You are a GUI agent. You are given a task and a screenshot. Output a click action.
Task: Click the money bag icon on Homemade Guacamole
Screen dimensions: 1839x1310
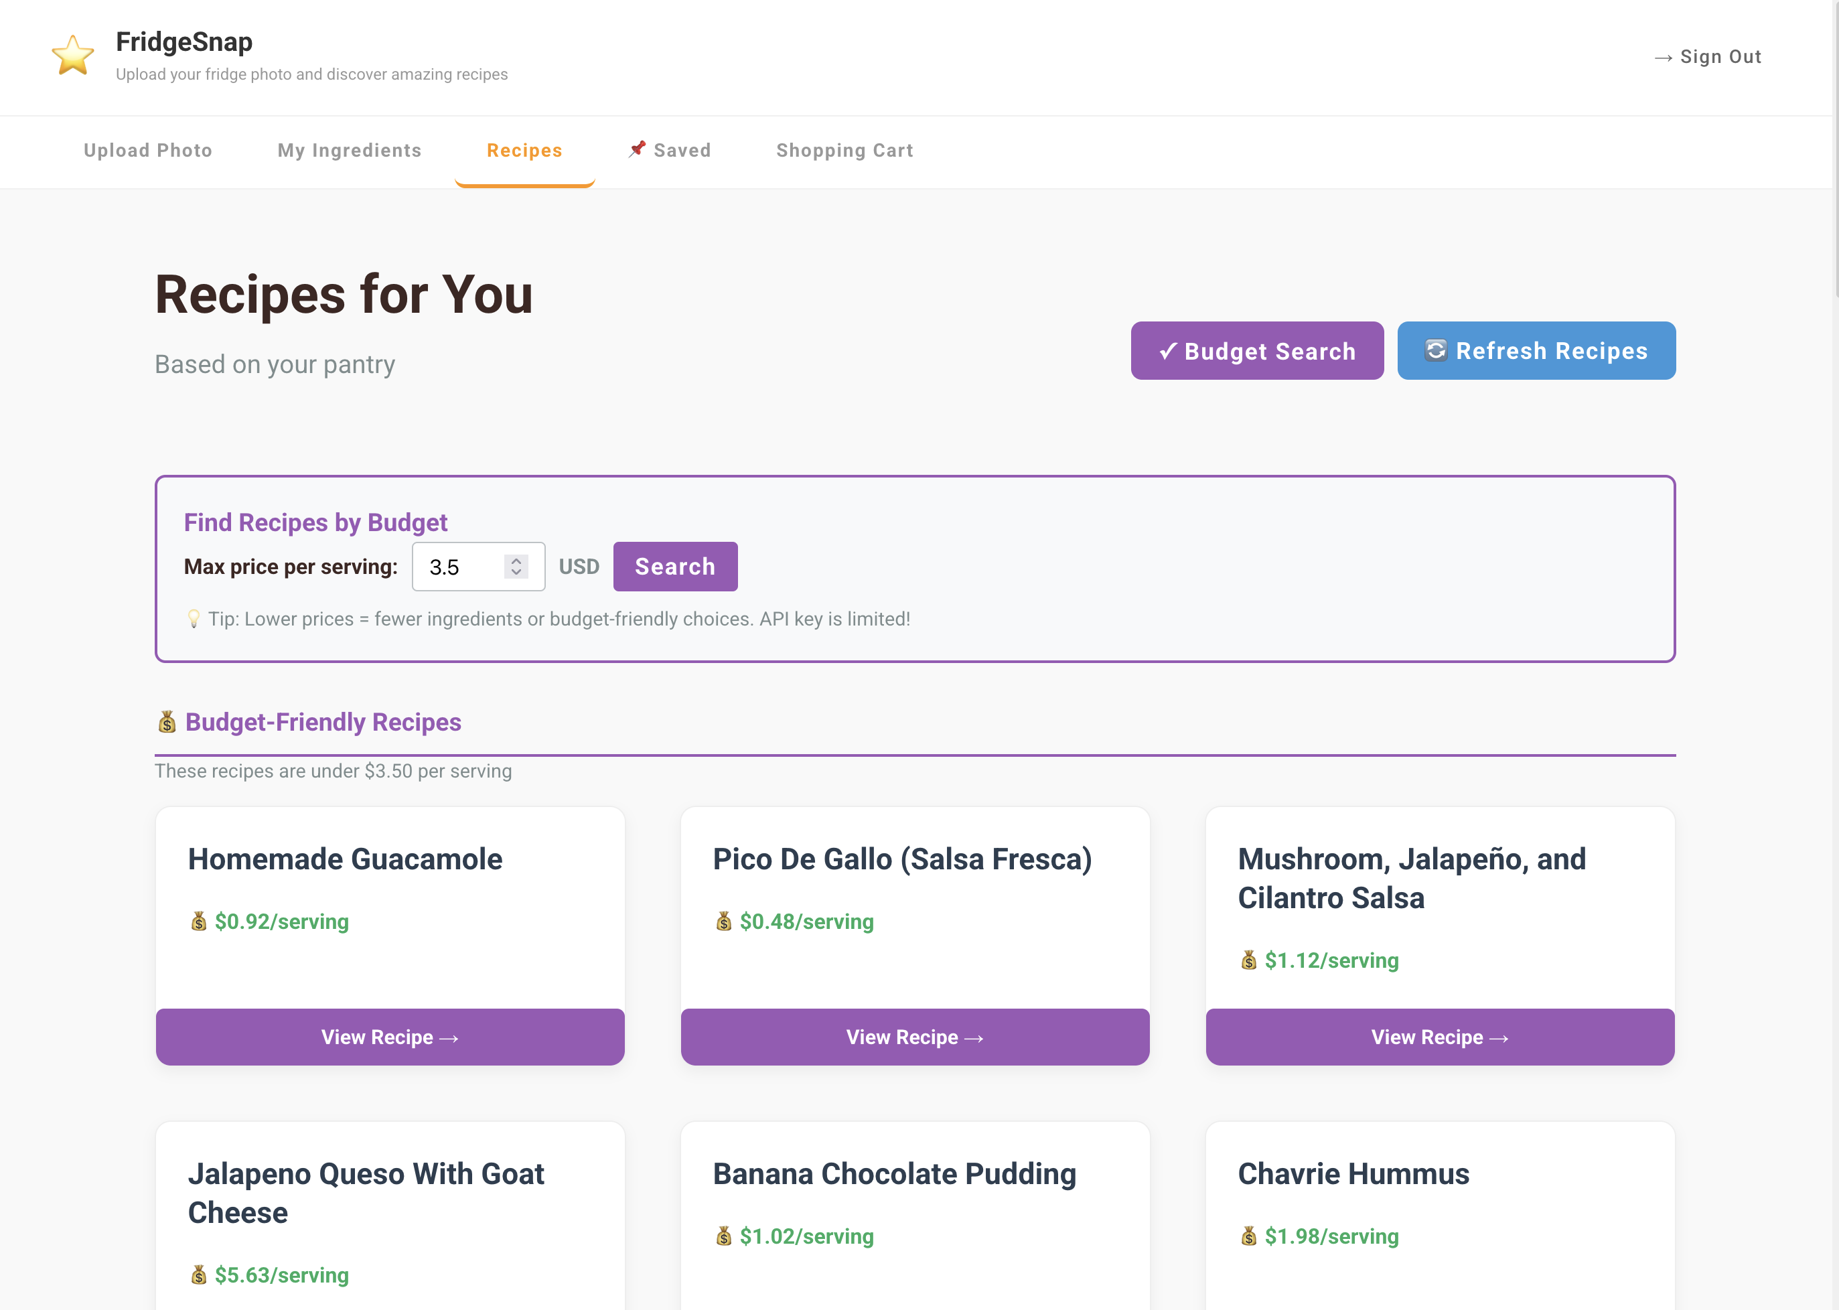point(198,921)
